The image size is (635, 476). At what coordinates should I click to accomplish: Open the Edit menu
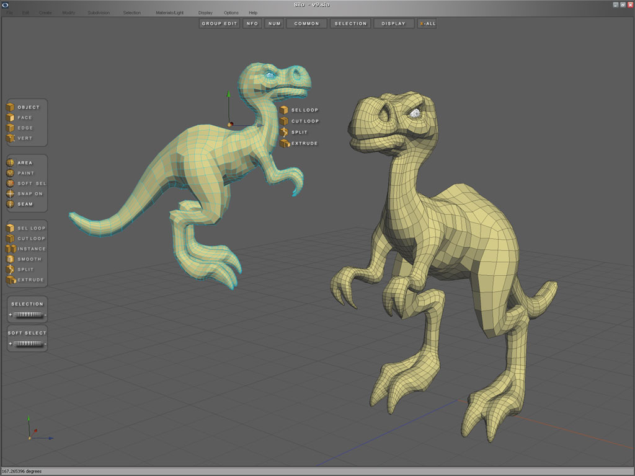coord(25,13)
